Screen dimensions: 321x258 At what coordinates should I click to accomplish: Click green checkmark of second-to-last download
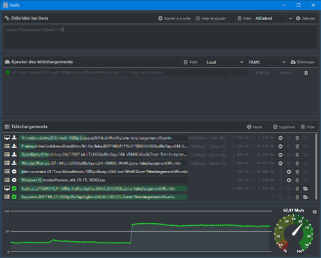coord(14,189)
